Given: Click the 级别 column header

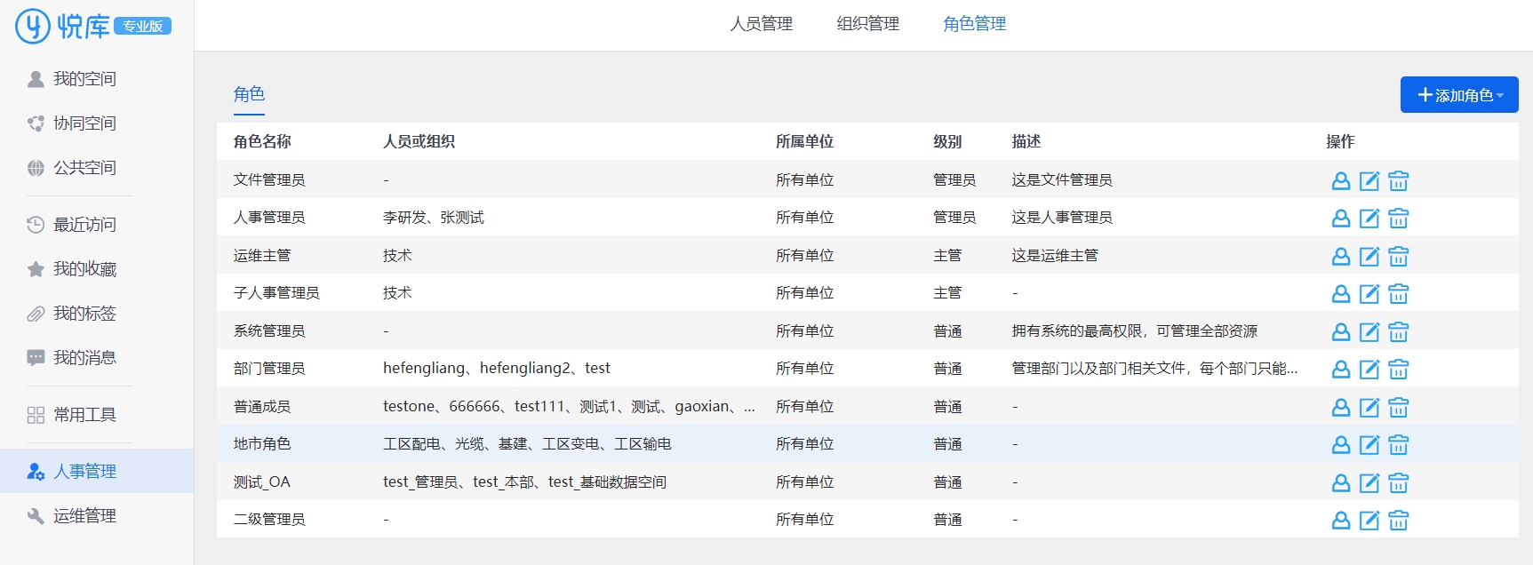Looking at the screenshot, I should point(947,141).
